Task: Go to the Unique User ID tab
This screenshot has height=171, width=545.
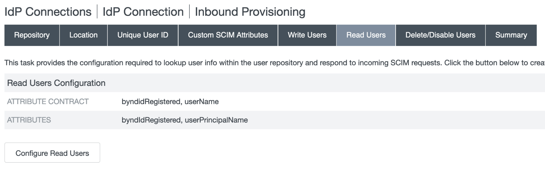Action: 143,35
